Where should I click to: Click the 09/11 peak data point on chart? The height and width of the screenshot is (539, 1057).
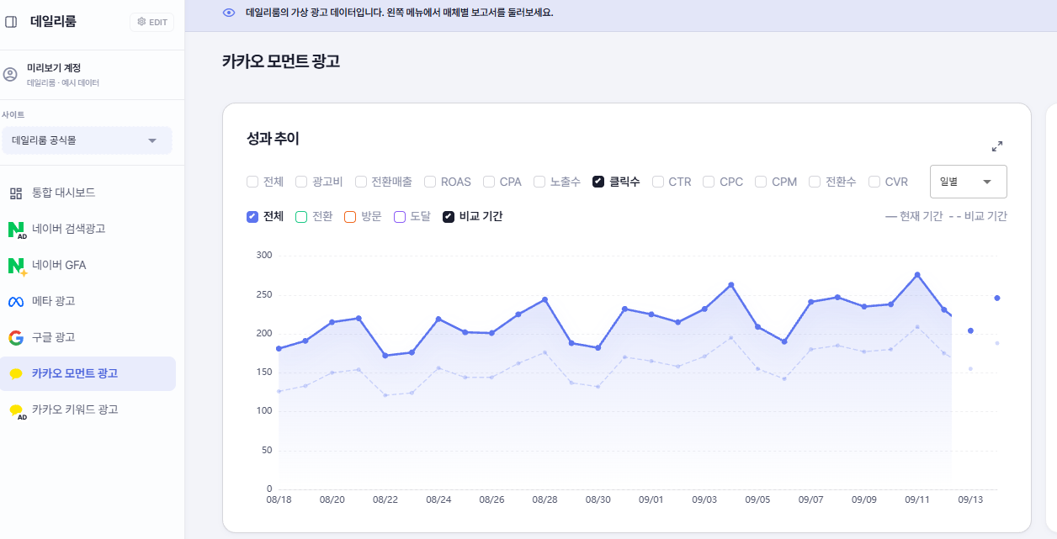coord(917,275)
